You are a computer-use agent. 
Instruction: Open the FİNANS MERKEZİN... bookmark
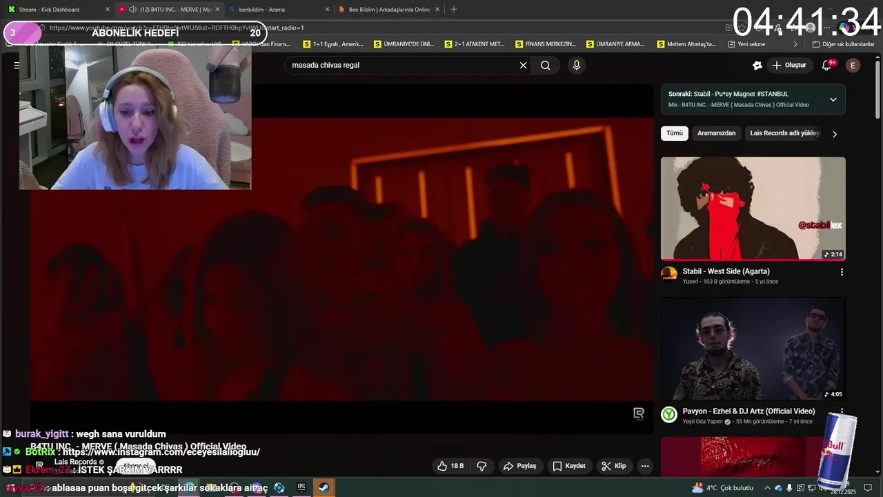(x=546, y=44)
